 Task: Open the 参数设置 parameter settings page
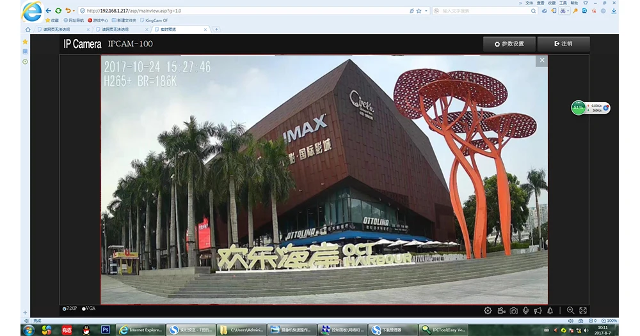(x=509, y=44)
